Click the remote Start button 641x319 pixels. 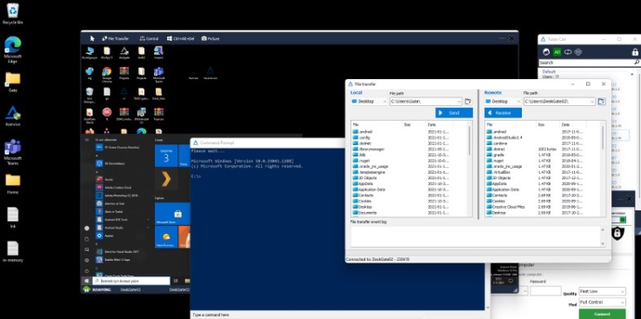click(x=86, y=281)
